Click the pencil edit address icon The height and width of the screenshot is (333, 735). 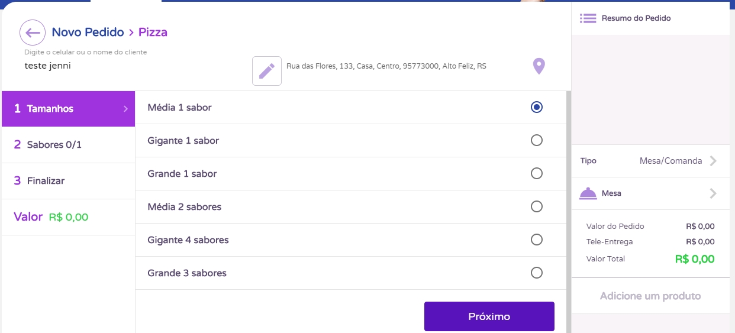[267, 71]
